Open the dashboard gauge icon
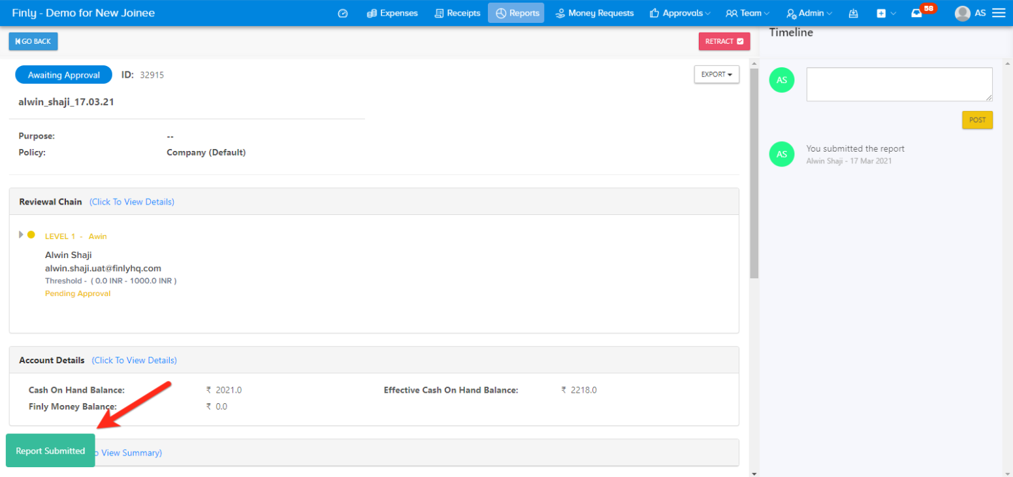The width and height of the screenshot is (1013, 477). pos(343,13)
